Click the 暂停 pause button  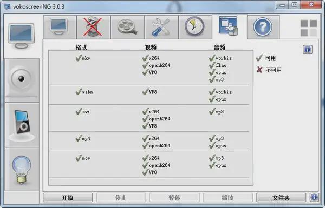(x=174, y=198)
